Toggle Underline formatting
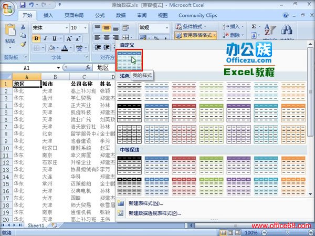This screenshot has height=236, width=315. [x=54, y=38]
